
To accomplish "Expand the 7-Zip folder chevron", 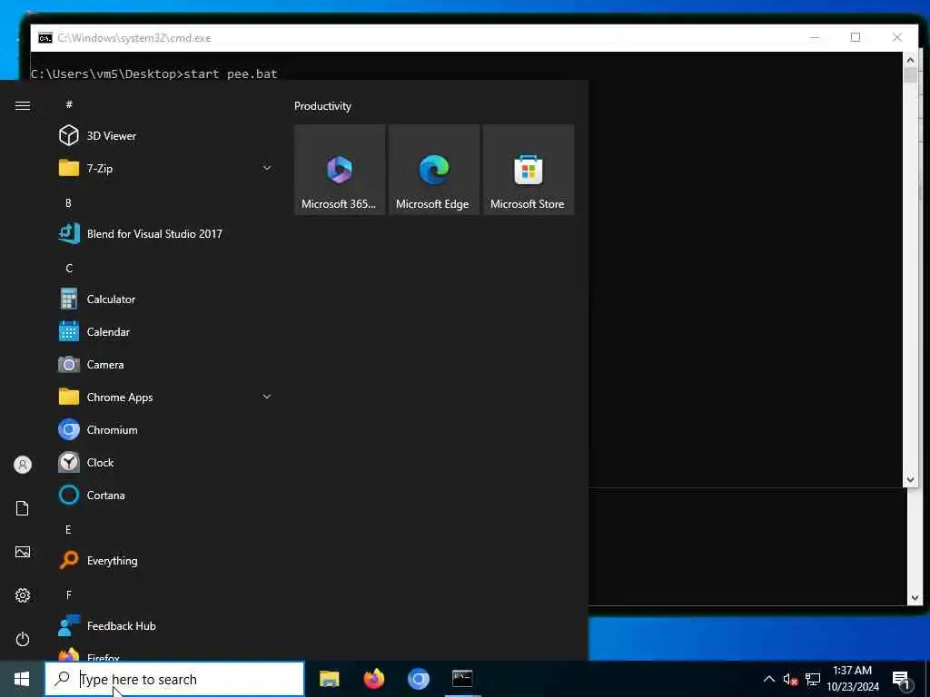I will pyautogui.click(x=267, y=168).
